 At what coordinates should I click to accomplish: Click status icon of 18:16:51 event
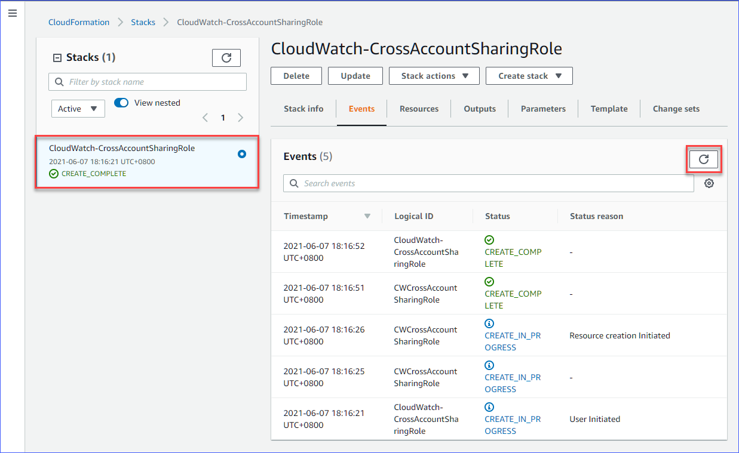489,282
